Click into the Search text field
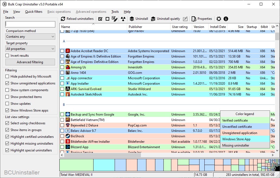The height and width of the screenshot is (178, 280). tap(30, 24)
